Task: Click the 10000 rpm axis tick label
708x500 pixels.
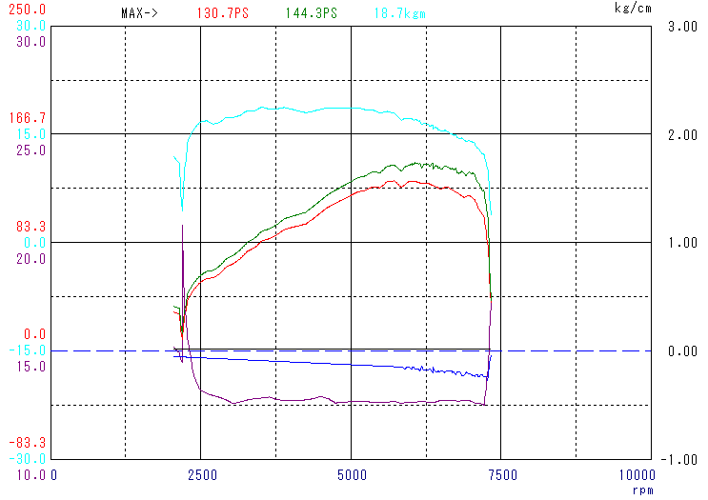Action: coord(637,475)
